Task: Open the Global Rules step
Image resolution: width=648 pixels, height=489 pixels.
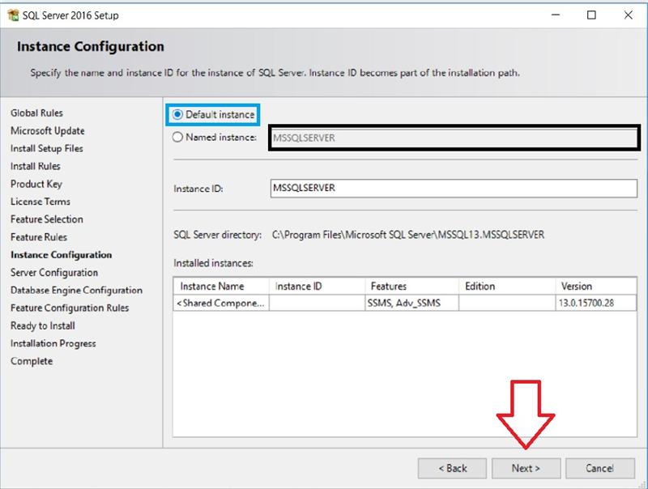Action: click(36, 113)
